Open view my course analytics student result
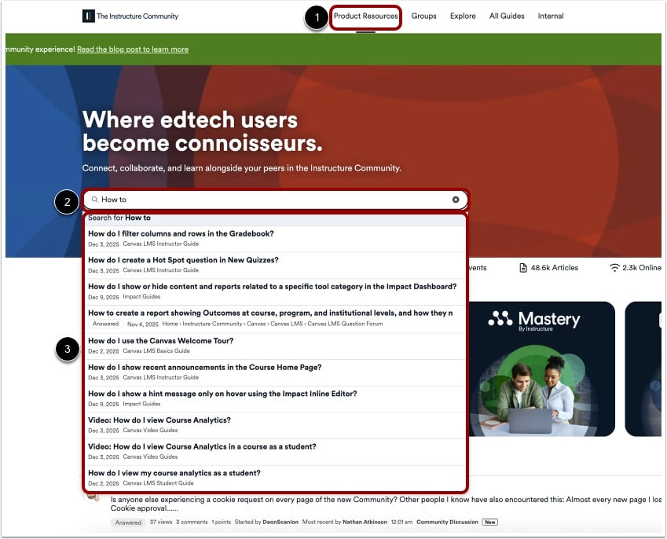Image resolution: width=667 pixels, height=539 pixels. tap(275, 478)
